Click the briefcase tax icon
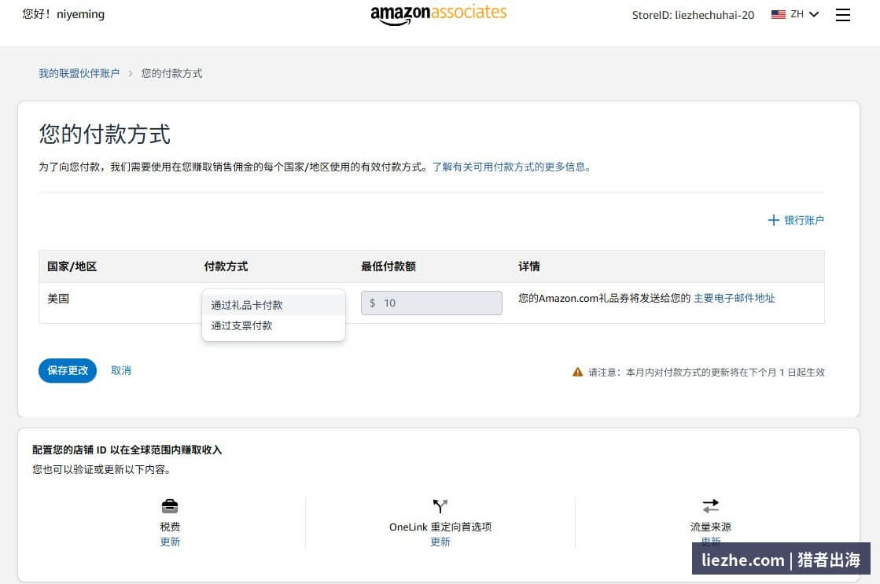Viewport: 880px width, 584px height. click(170, 506)
